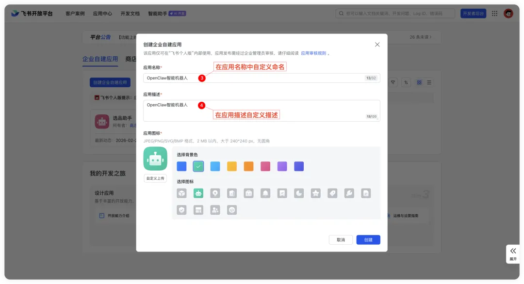The width and height of the screenshot is (524, 284).
Task: Click the AI 开发 badge
Action: pos(178,14)
